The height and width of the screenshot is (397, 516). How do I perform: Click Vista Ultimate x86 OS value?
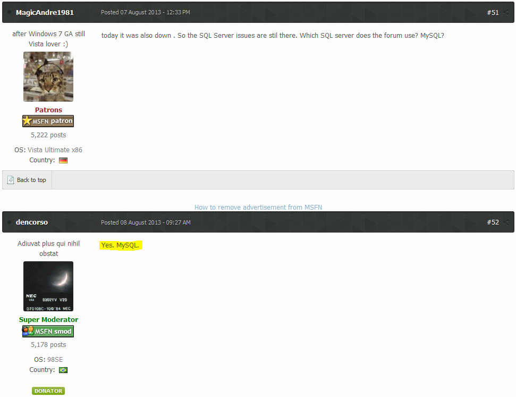pyautogui.click(x=55, y=150)
